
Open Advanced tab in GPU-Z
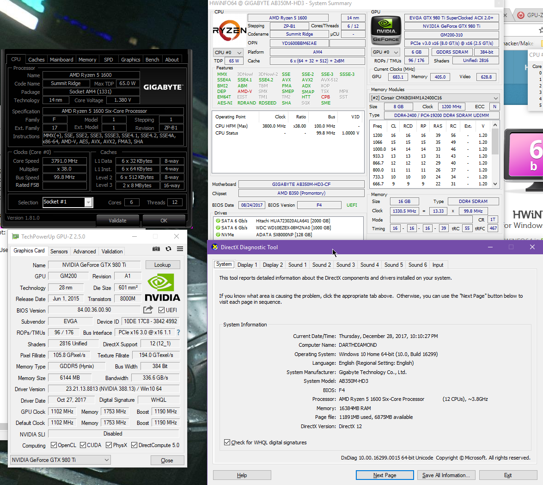coord(85,251)
